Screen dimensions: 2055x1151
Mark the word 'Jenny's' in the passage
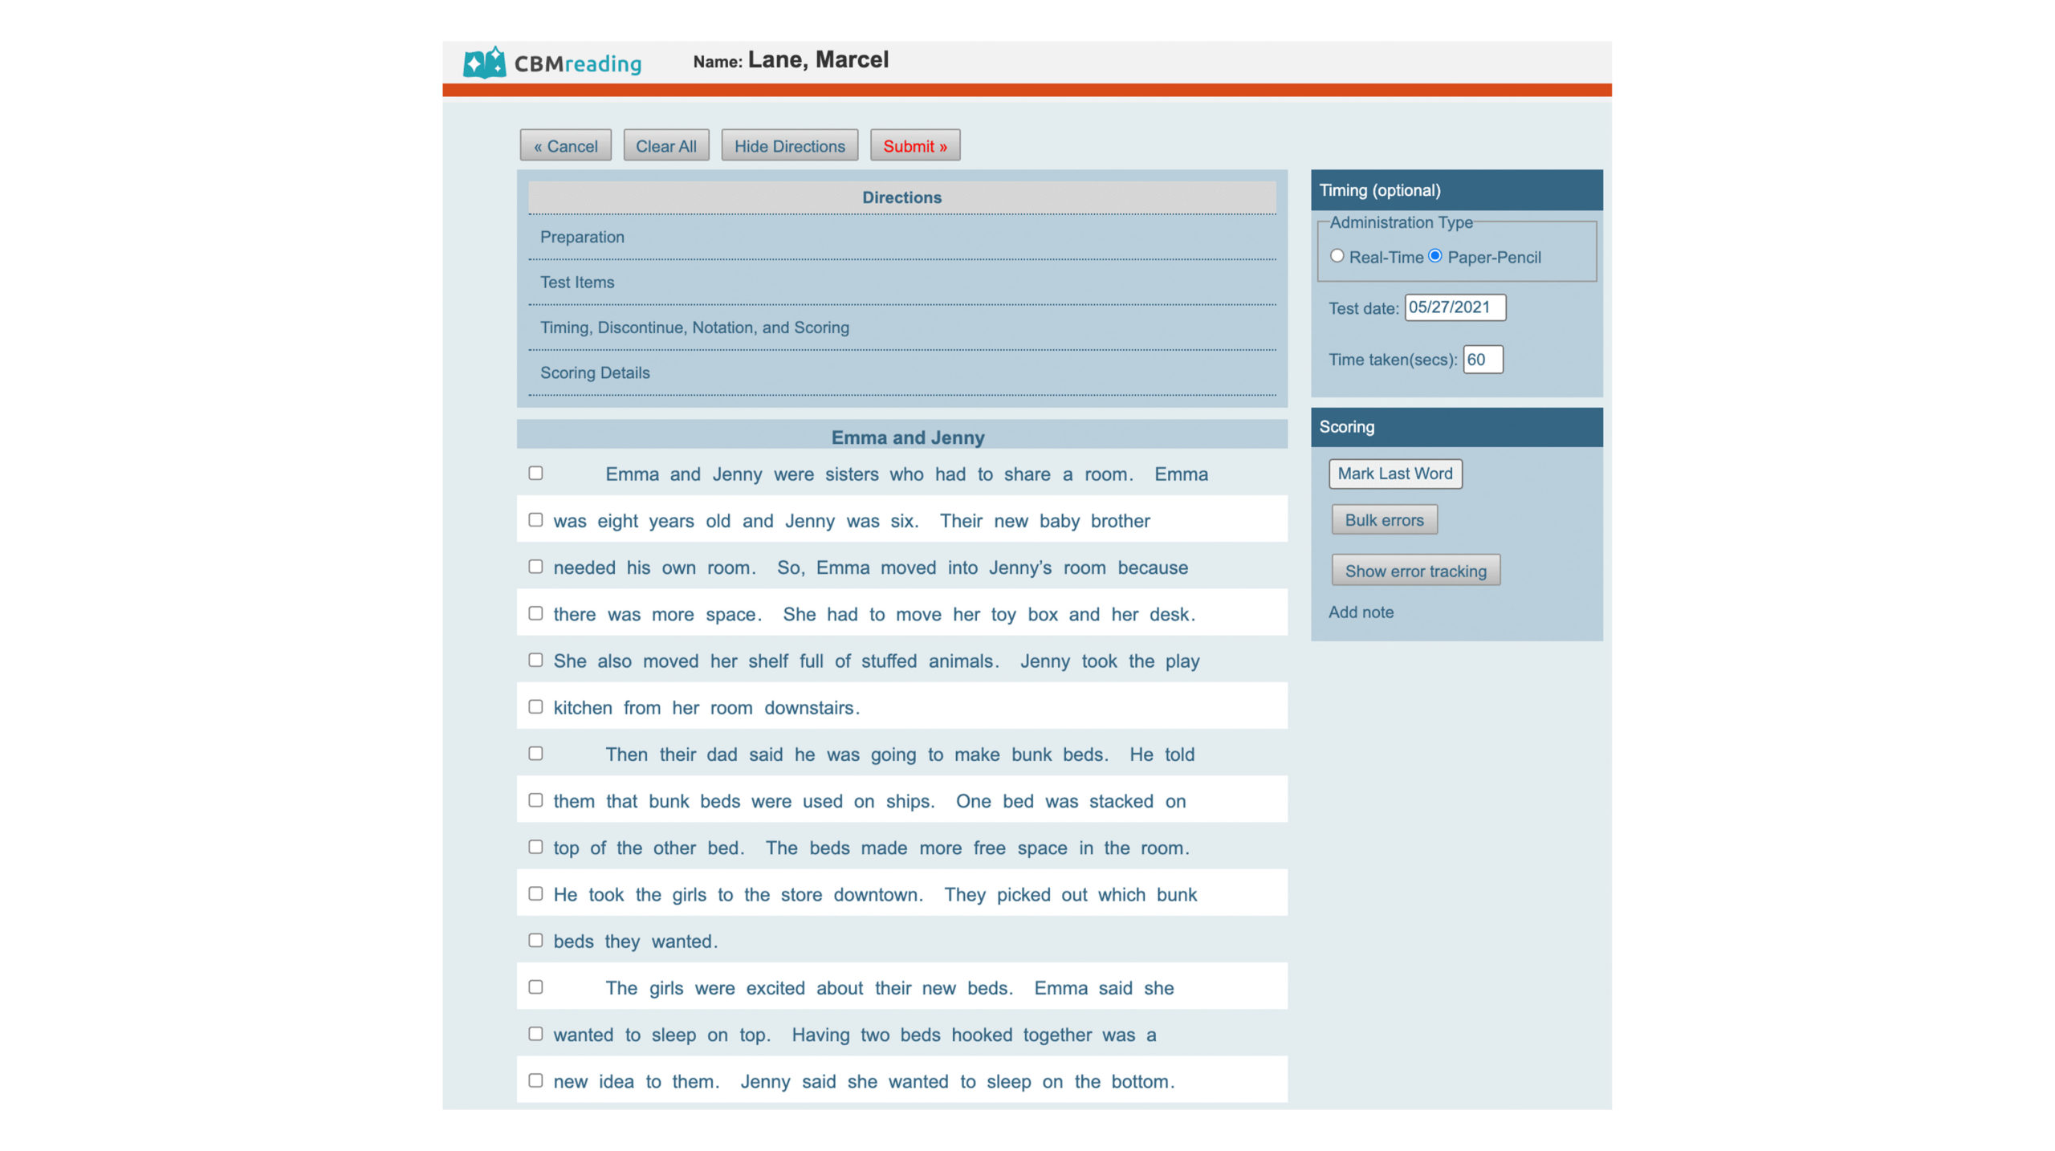pos(1019,567)
